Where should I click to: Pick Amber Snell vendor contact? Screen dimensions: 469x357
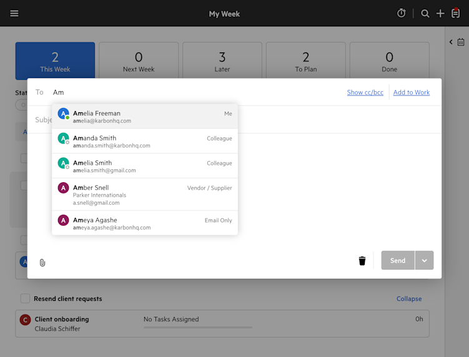[145, 195]
